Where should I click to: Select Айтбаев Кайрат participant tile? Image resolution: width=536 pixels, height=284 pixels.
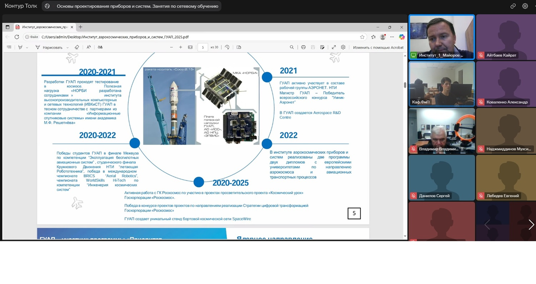506,37
